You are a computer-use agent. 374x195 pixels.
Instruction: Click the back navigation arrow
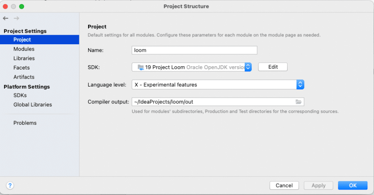pyautogui.click(x=6, y=18)
